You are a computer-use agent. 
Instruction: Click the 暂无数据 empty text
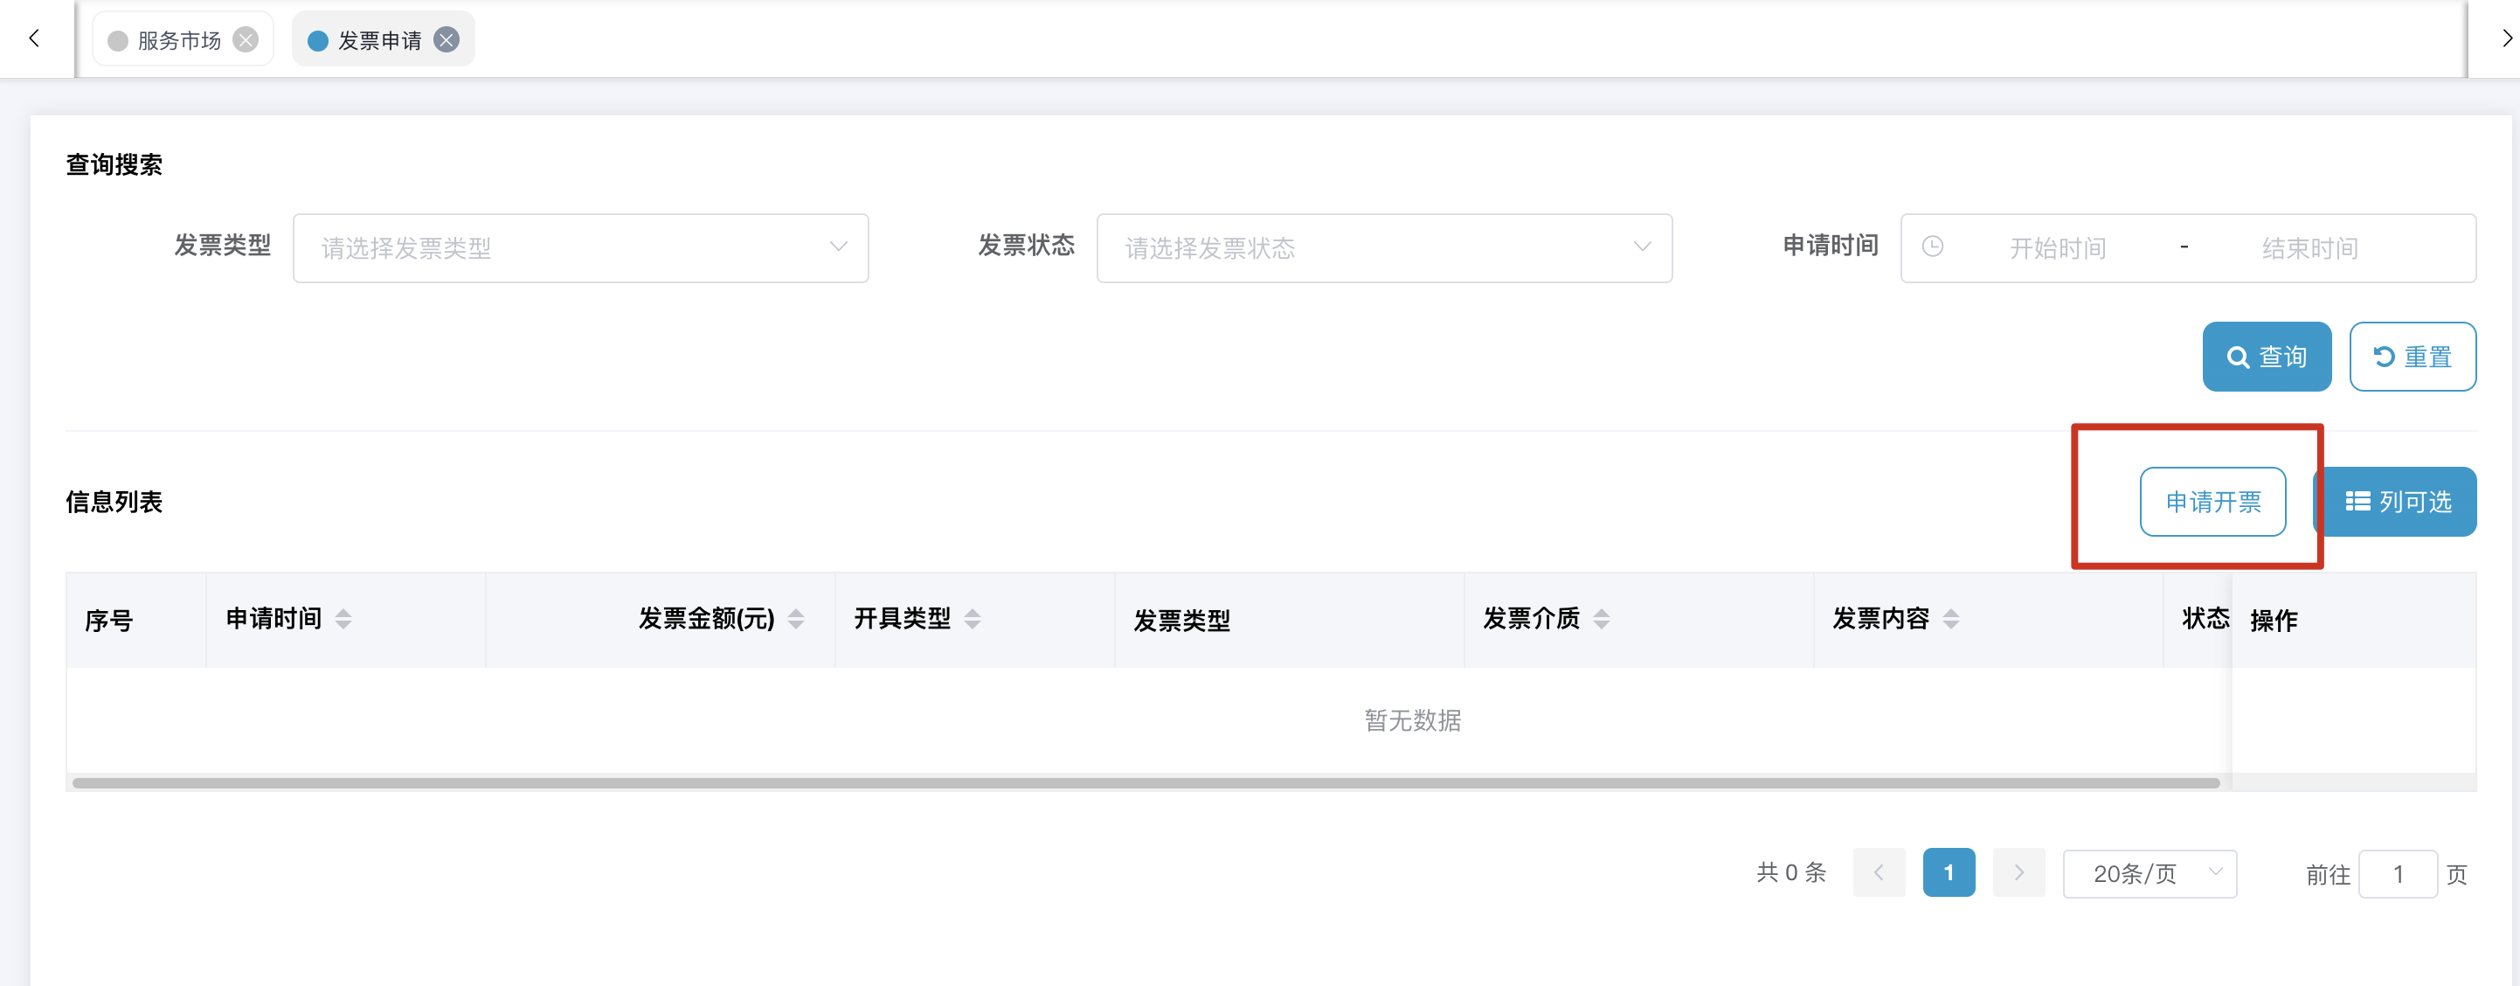coord(1413,721)
